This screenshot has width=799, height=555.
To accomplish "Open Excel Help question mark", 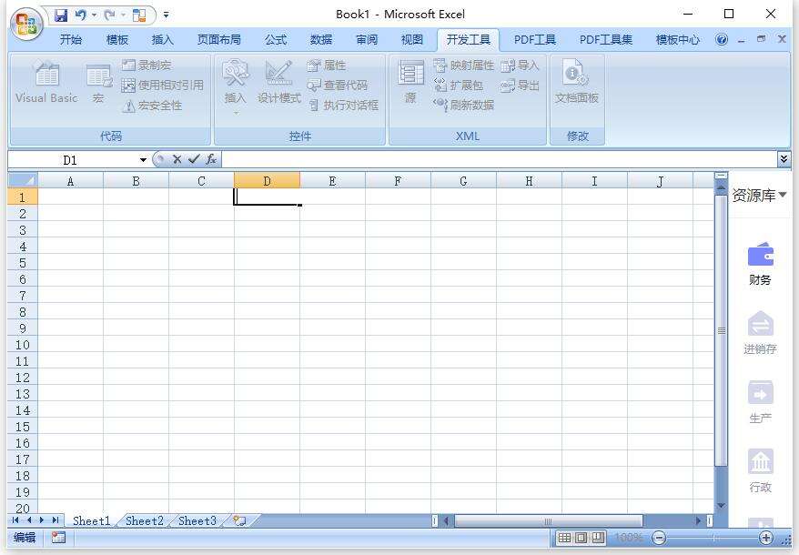I will [722, 40].
